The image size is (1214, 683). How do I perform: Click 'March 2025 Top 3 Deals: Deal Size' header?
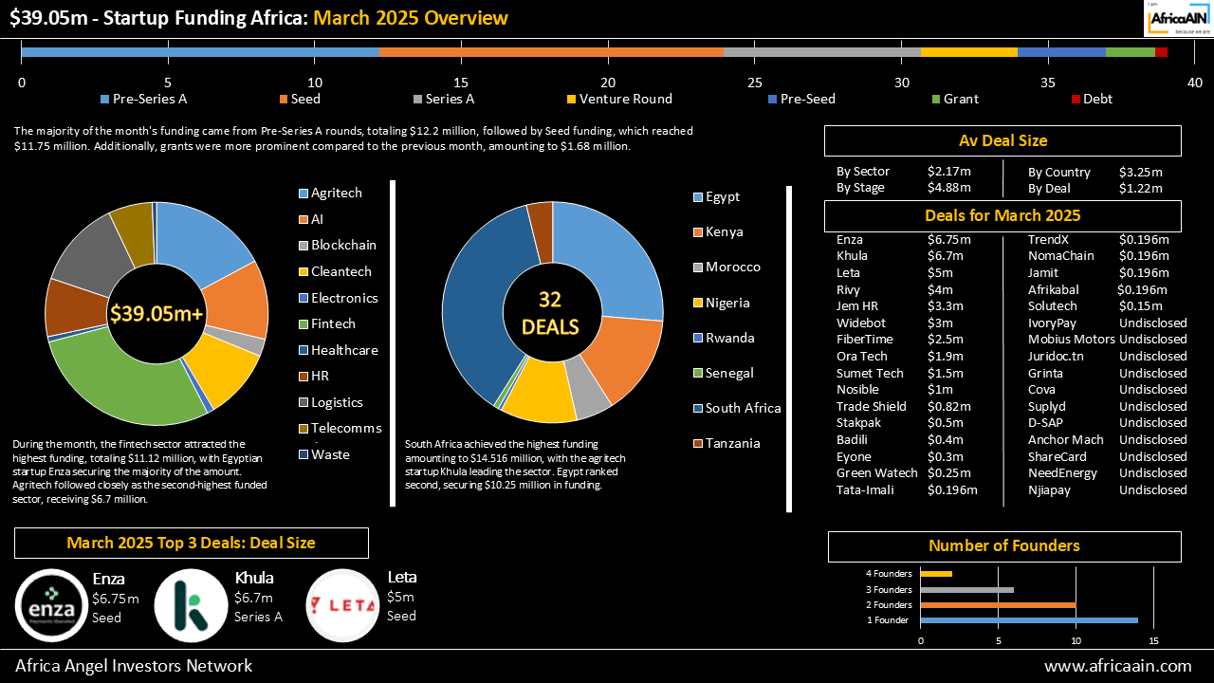tap(192, 543)
